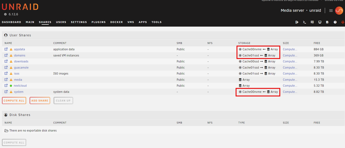Open the USERS tab
345x148 pixels.
tap(61, 22)
